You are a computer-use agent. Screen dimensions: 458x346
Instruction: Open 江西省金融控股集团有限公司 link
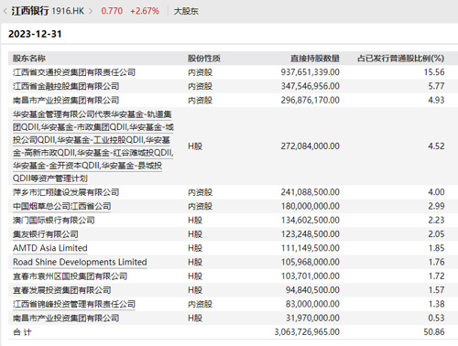pyautogui.click(x=66, y=86)
